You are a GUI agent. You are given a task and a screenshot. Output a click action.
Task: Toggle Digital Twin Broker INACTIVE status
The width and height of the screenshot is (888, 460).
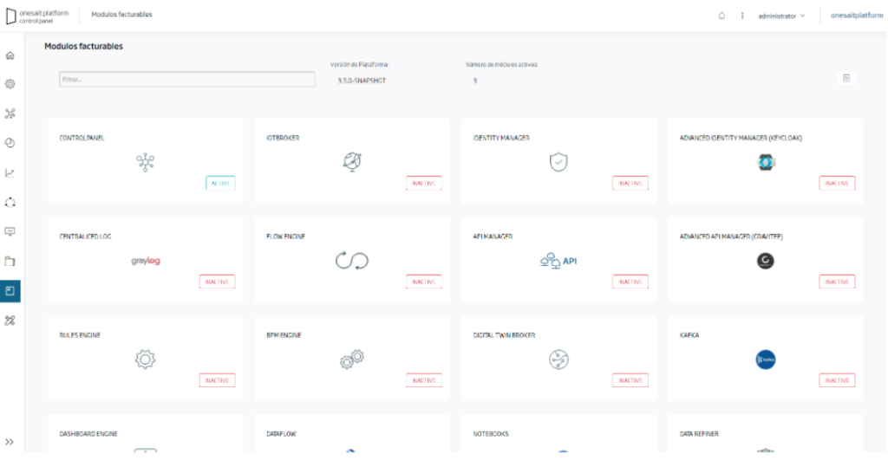tap(630, 381)
